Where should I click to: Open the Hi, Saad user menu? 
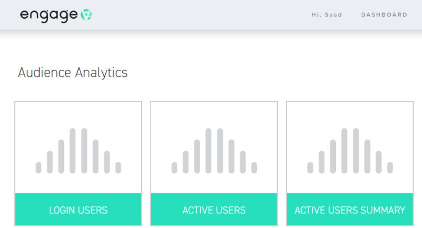[x=327, y=15]
